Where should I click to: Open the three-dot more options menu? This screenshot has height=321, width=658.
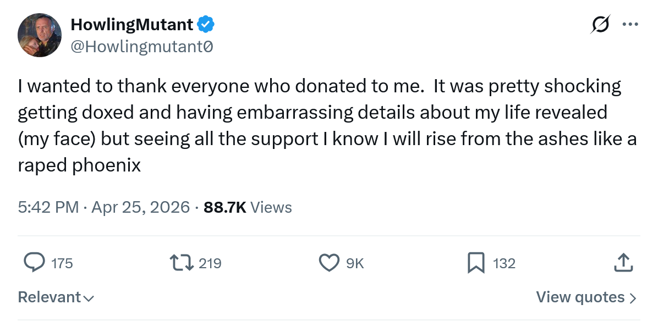click(630, 25)
